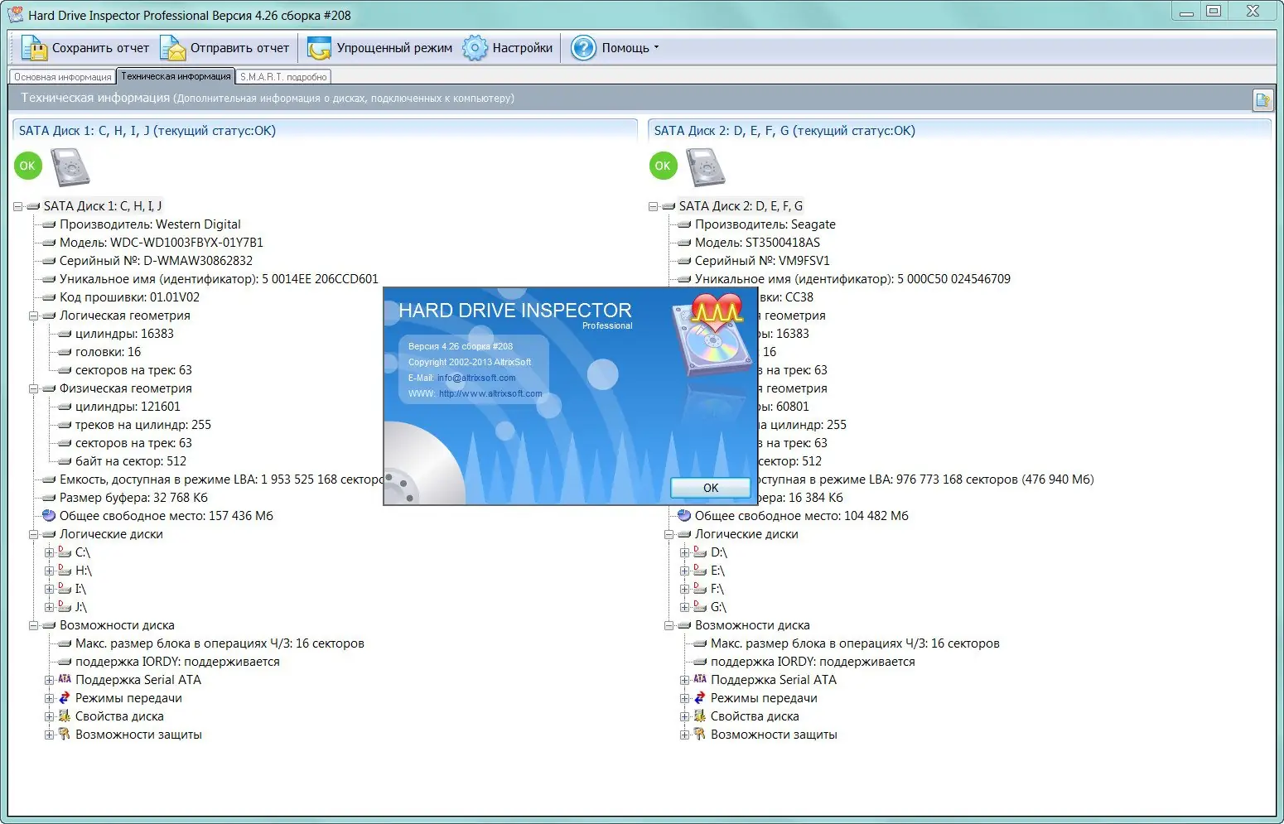Click the disk properties icon for Disk 2
Image resolution: width=1284 pixels, height=824 pixels.
pyautogui.click(x=700, y=716)
